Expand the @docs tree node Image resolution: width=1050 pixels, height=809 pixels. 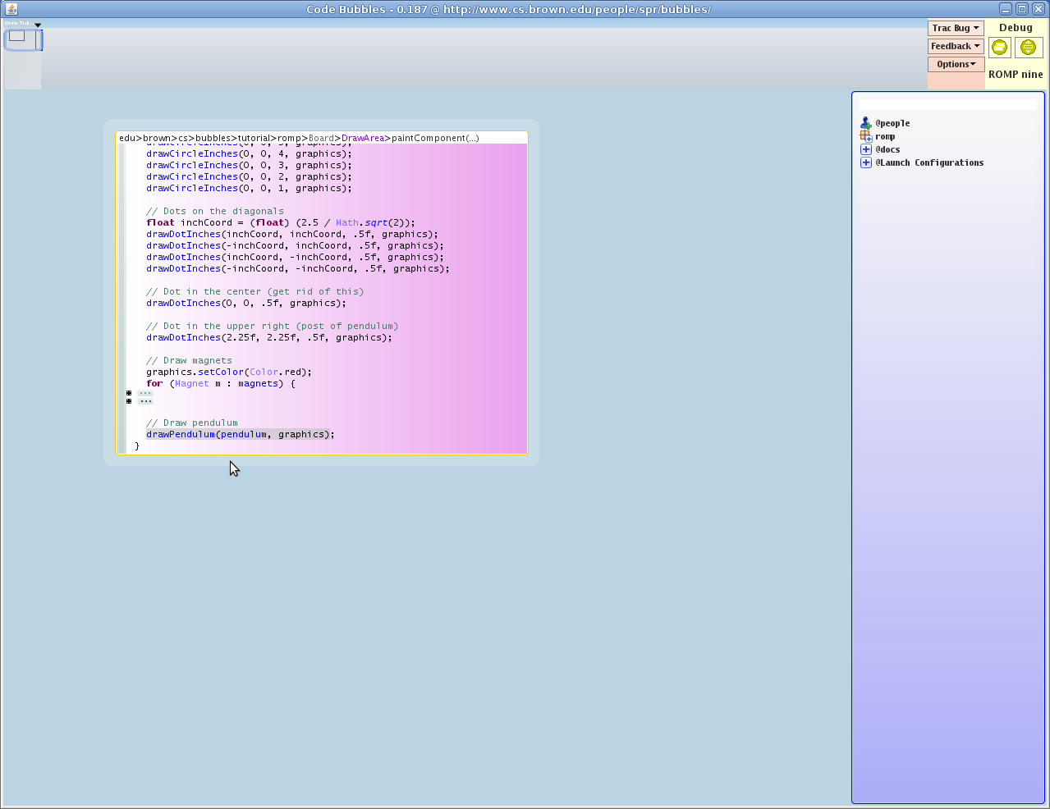(865, 149)
